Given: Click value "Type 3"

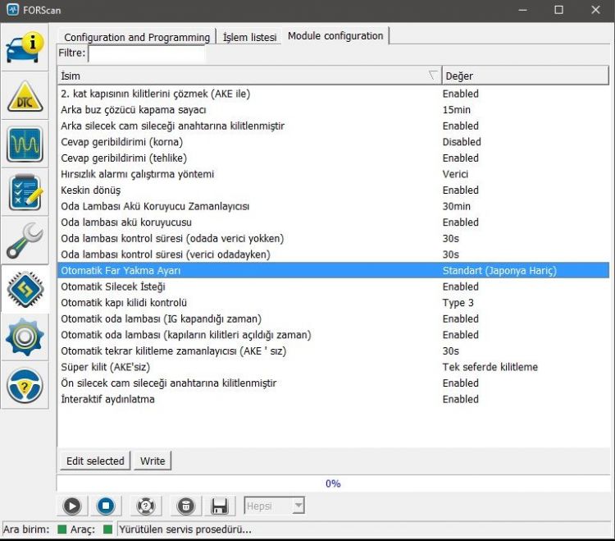Looking at the screenshot, I should (x=458, y=303).
